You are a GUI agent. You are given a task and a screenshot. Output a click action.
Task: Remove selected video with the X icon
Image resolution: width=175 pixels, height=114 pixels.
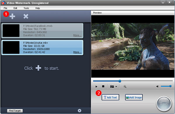coord(26,16)
